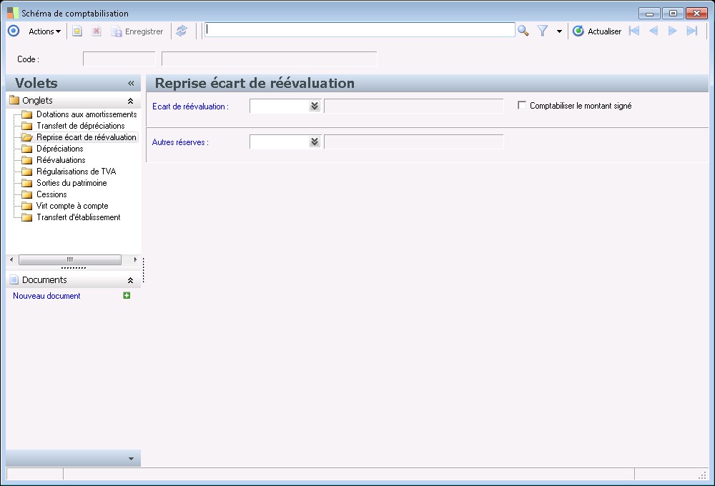Viewport: 715px width, 486px height.
Task: Click the Autres réserves description field
Action: [413, 142]
